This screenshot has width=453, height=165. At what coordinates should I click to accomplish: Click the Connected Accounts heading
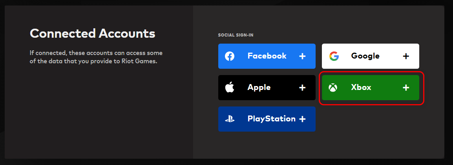[x=93, y=33]
